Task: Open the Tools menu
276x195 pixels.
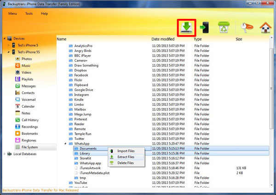Action: pos(29,13)
